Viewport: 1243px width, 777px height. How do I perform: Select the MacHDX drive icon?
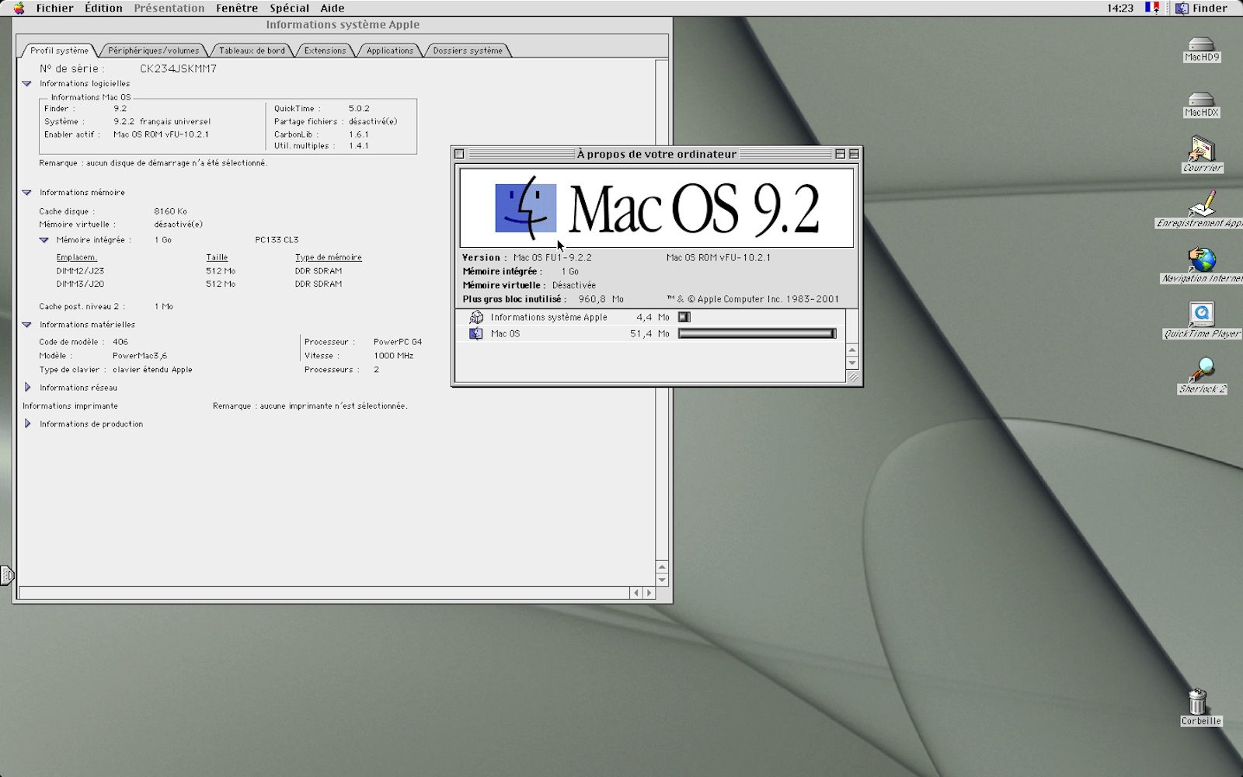tap(1201, 99)
